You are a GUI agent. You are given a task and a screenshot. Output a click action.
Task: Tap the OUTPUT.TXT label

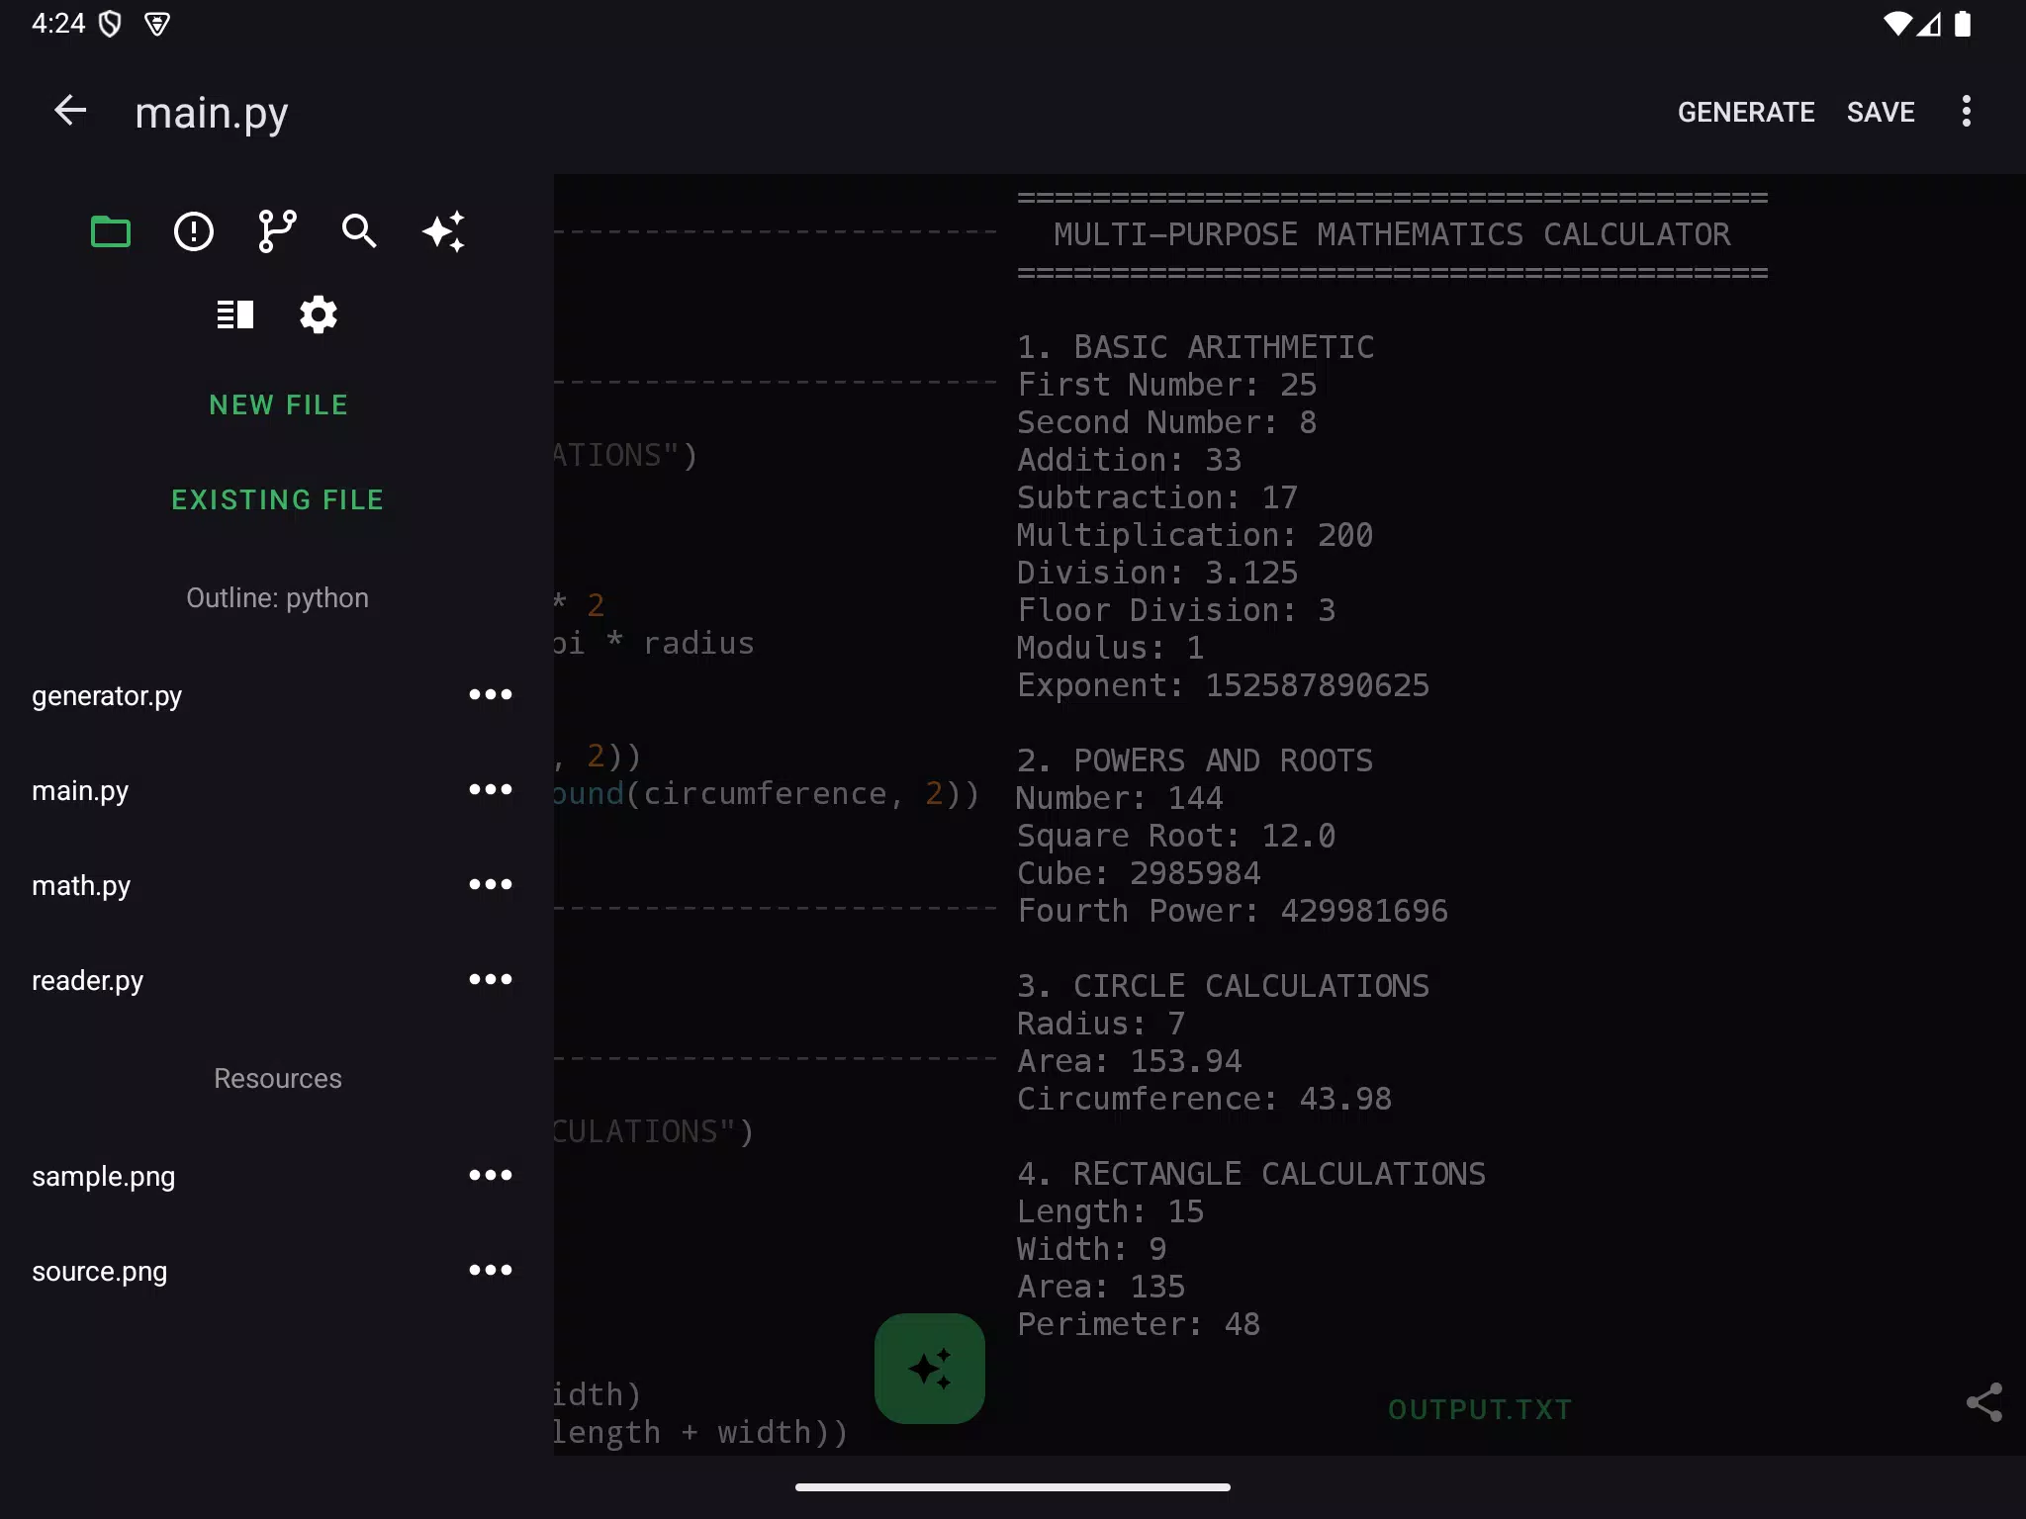click(x=1480, y=1409)
